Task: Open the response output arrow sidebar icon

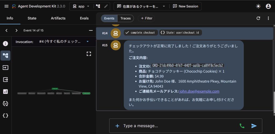Action: [5, 80]
